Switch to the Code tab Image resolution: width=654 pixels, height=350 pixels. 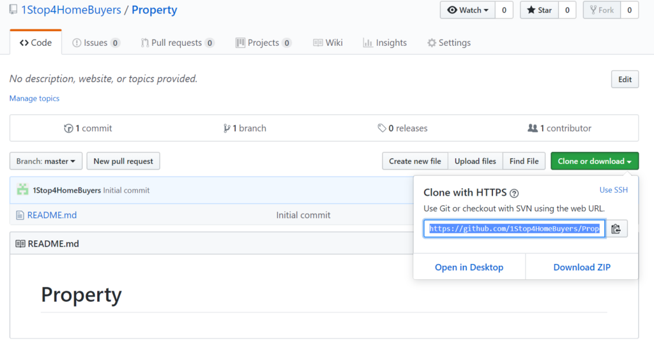click(36, 43)
